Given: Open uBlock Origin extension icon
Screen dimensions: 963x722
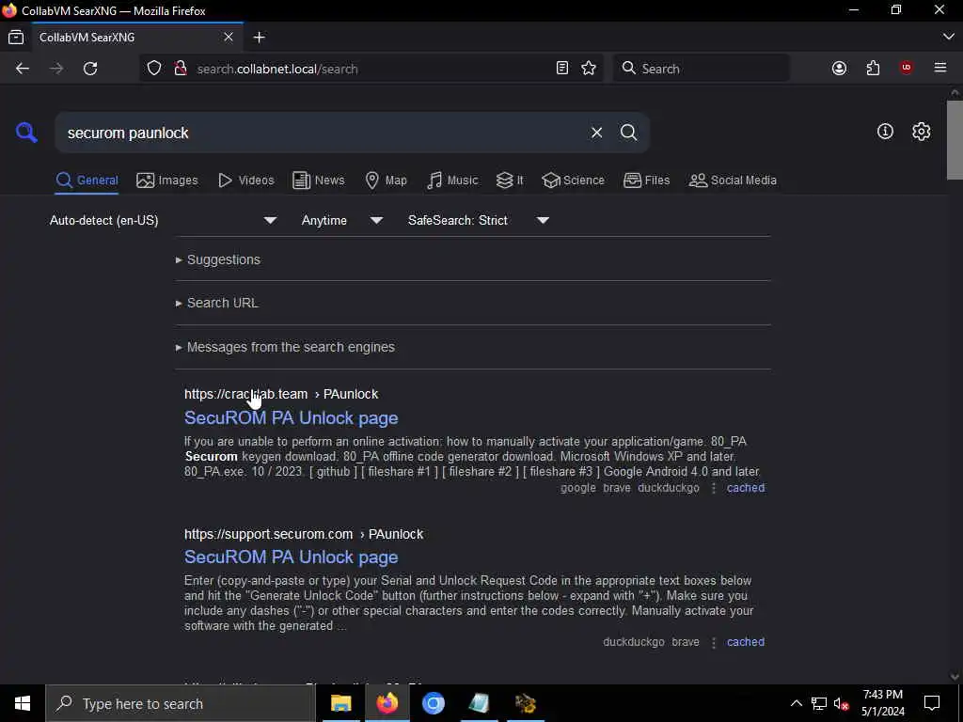Looking at the screenshot, I should (x=906, y=68).
